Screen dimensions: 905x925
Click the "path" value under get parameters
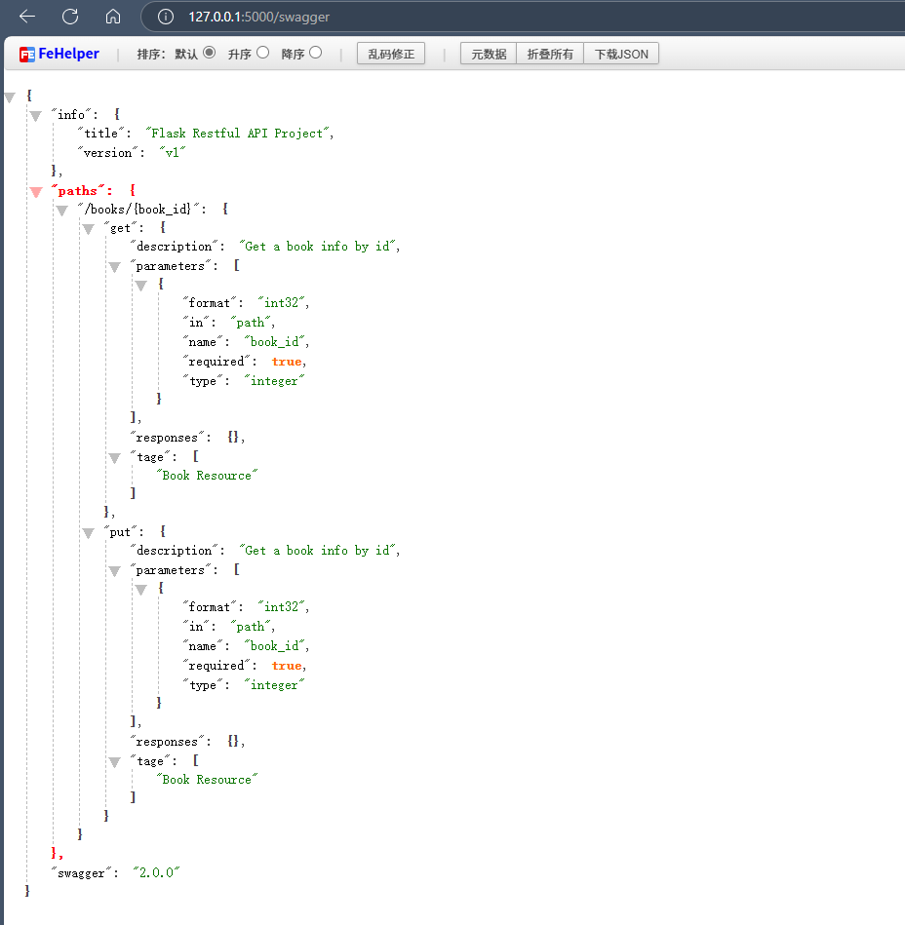[x=251, y=323]
